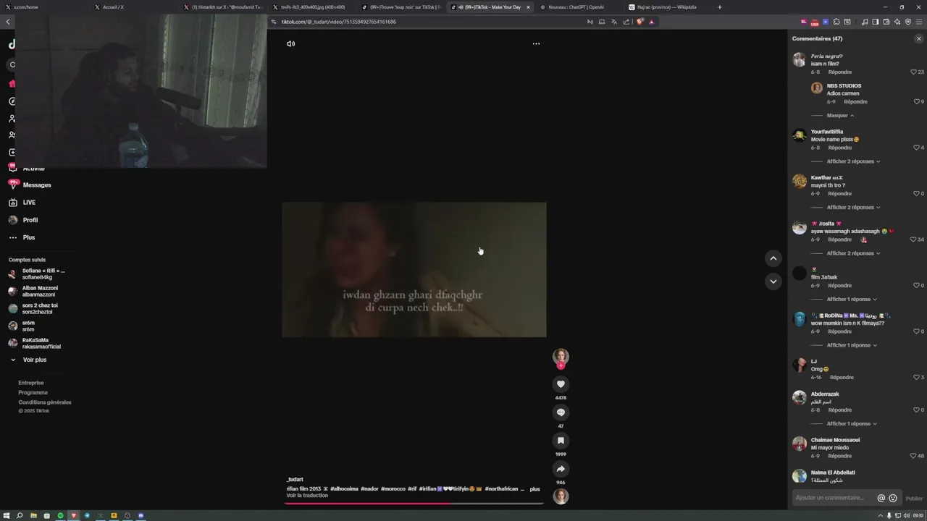Open Plus menu in TikTok sidebar
The height and width of the screenshot is (521, 927).
click(28, 237)
